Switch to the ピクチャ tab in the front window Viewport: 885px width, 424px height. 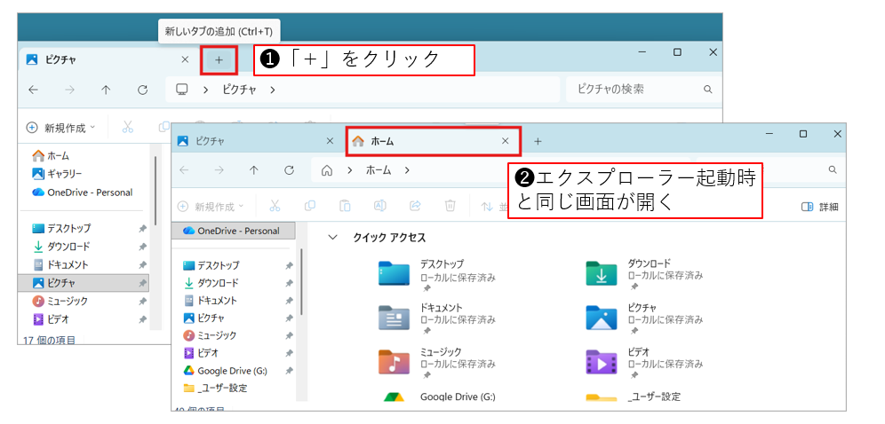click(x=240, y=141)
